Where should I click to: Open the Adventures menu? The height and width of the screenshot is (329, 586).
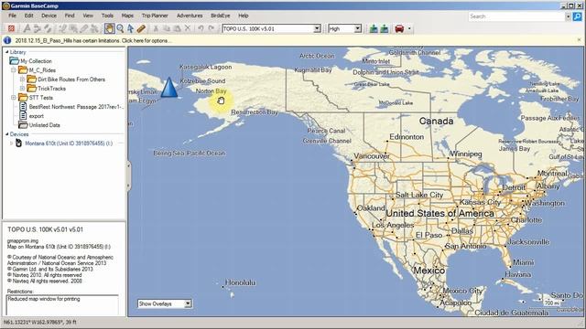[x=190, y=16]
